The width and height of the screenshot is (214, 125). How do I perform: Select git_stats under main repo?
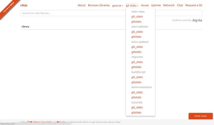(137, 17)
